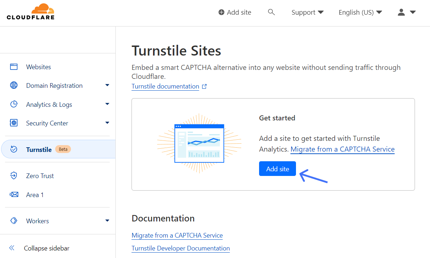This screenshot has width=430, height=258.
Task: Select the Turnstile checkmark icon
Action: pos(14,149)
